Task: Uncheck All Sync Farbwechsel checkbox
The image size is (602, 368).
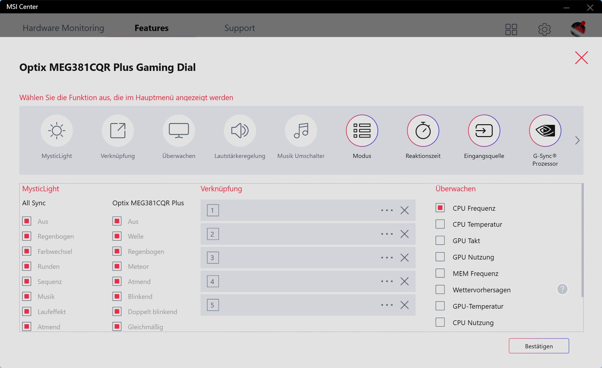Action: (27, 251)
